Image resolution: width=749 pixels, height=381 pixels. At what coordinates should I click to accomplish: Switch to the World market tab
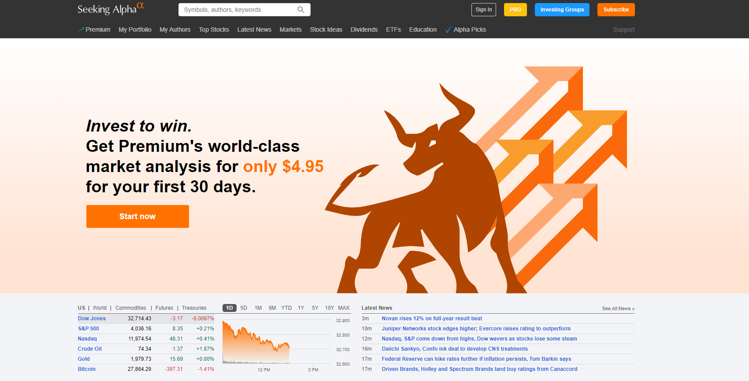(x=100, y=308)
